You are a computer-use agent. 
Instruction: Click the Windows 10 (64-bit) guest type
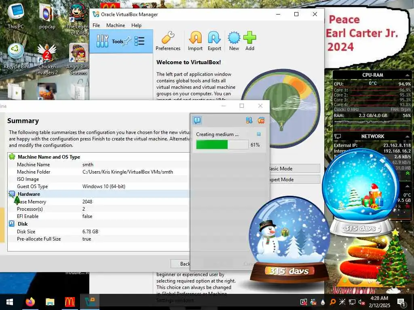(x=104, y=186)
